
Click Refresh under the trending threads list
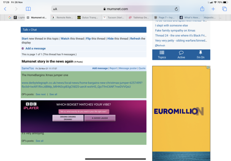coord(161,45)
